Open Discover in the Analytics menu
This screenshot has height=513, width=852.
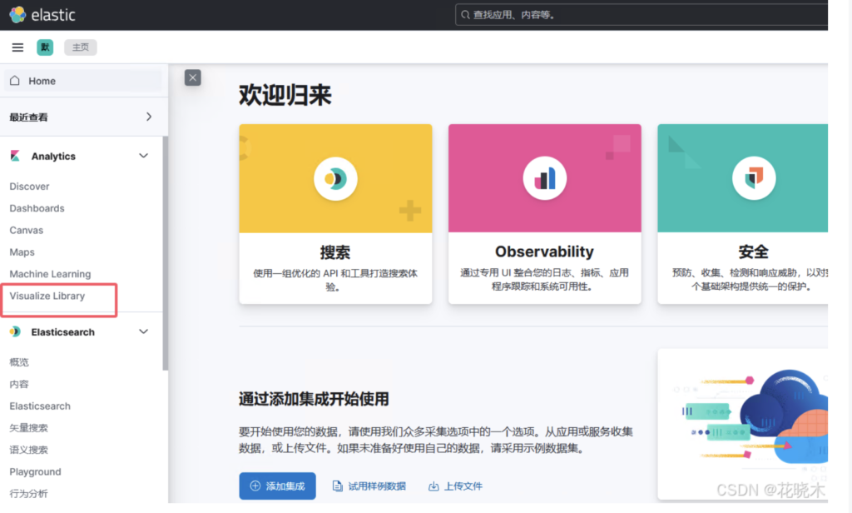29,187
